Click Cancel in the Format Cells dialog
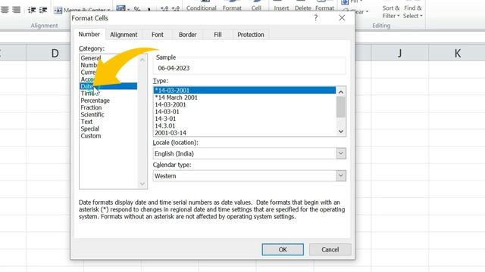485x272 pixels. pos(330,249)
